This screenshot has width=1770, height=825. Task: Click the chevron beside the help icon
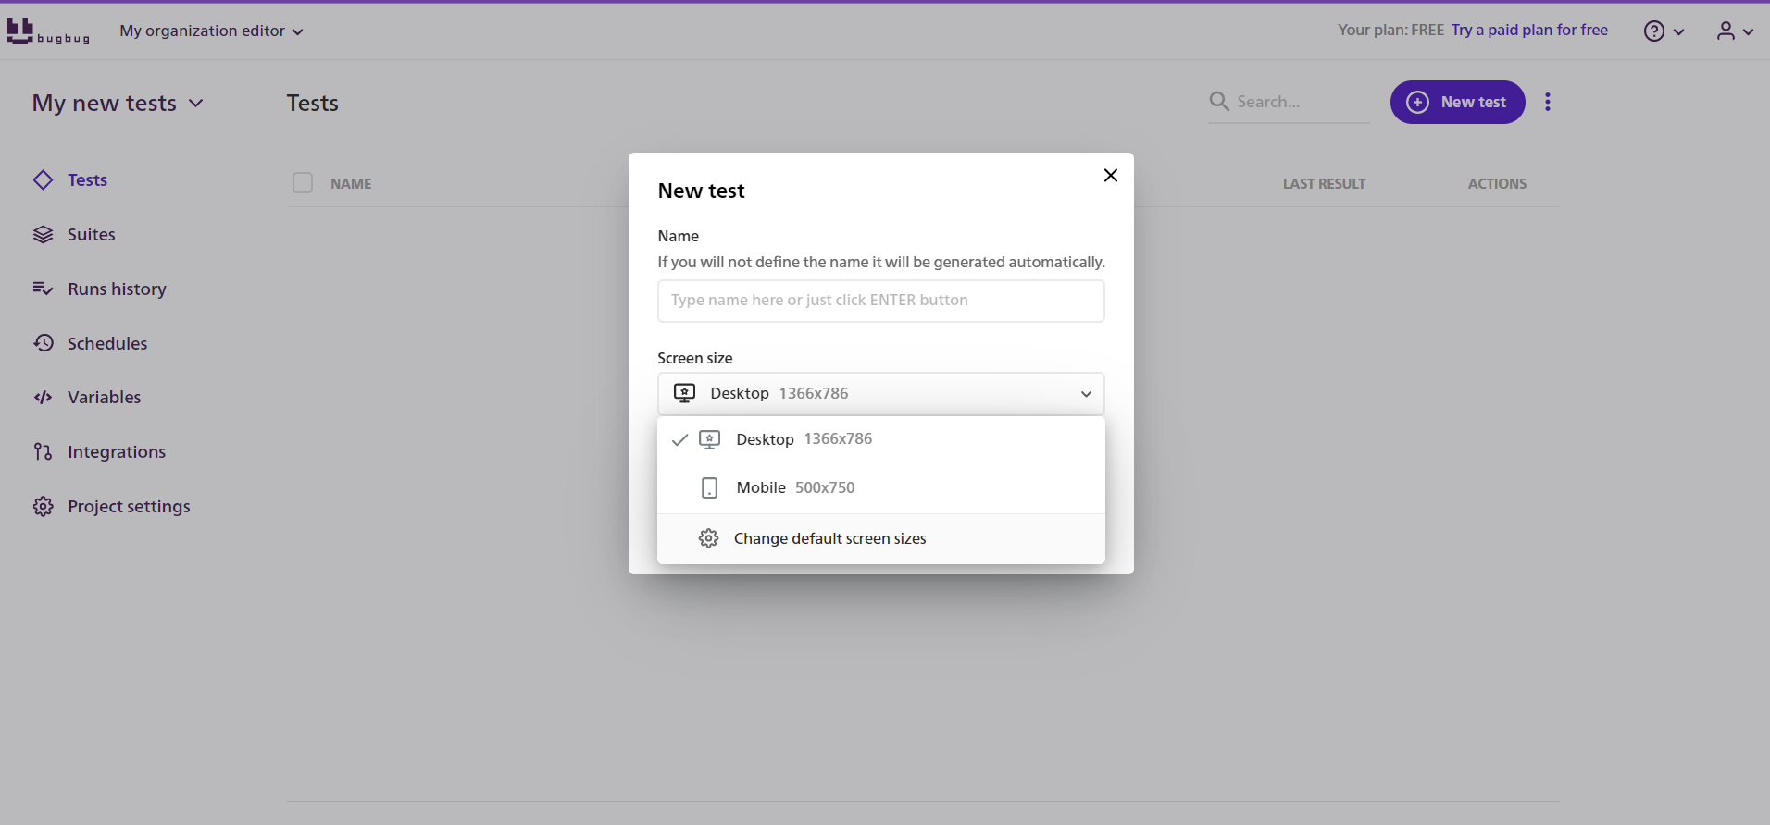1678,31
